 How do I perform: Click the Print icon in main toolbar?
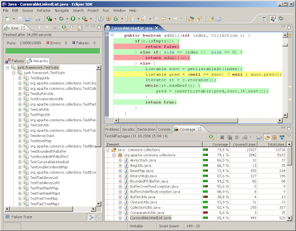27,18
